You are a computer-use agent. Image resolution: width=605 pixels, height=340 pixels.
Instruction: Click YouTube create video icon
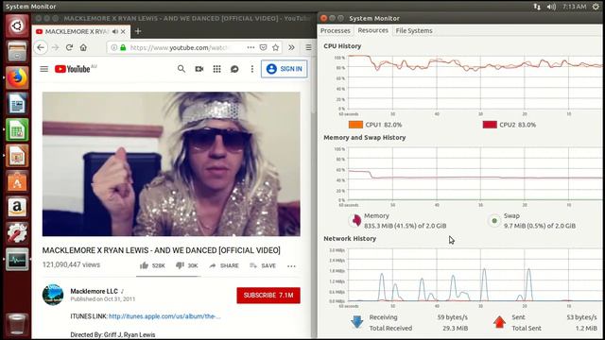[x=199, y=69]
